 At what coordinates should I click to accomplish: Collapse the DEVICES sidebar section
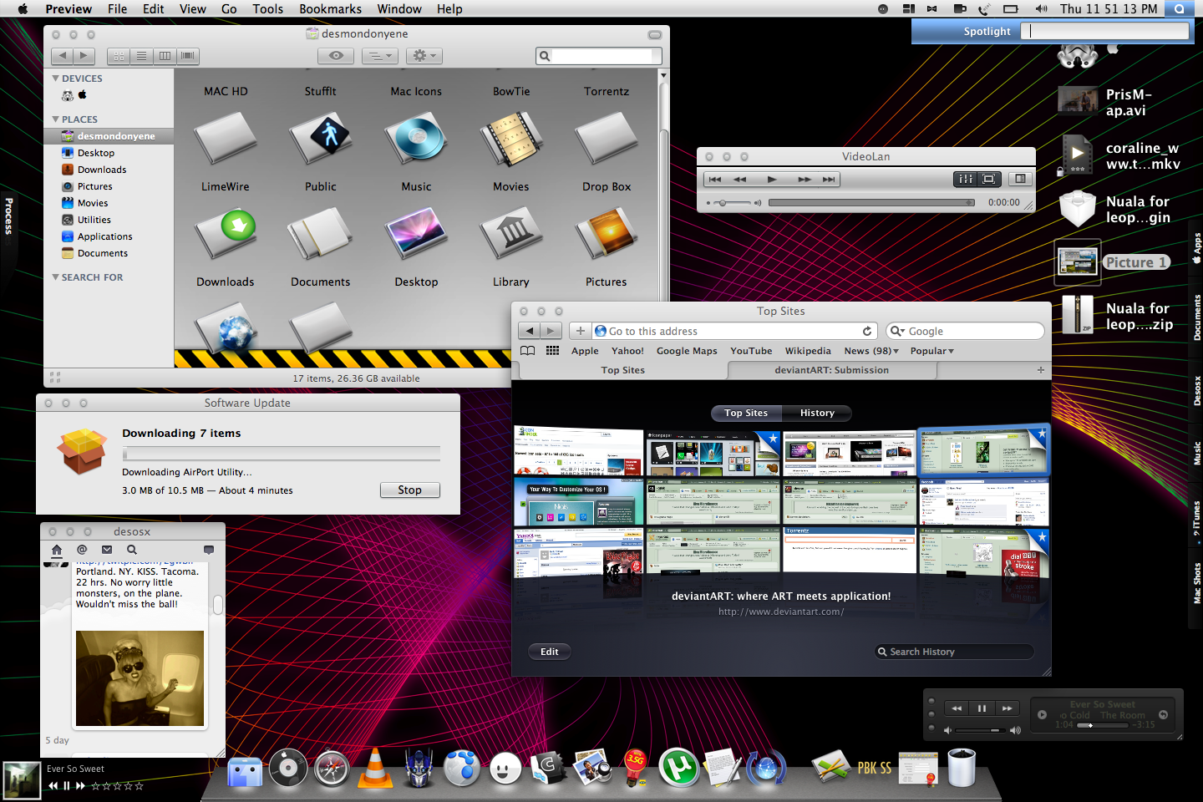56,78
